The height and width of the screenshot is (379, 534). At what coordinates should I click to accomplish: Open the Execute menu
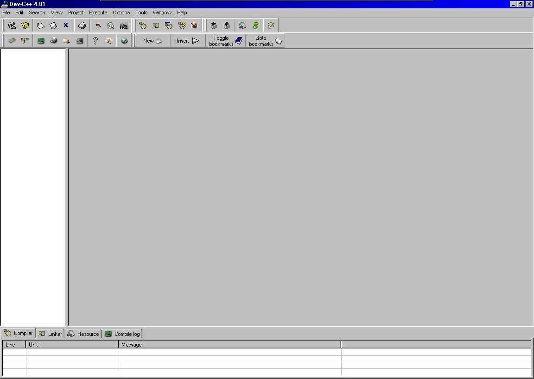pyautogui.click(x=98, y=13)
